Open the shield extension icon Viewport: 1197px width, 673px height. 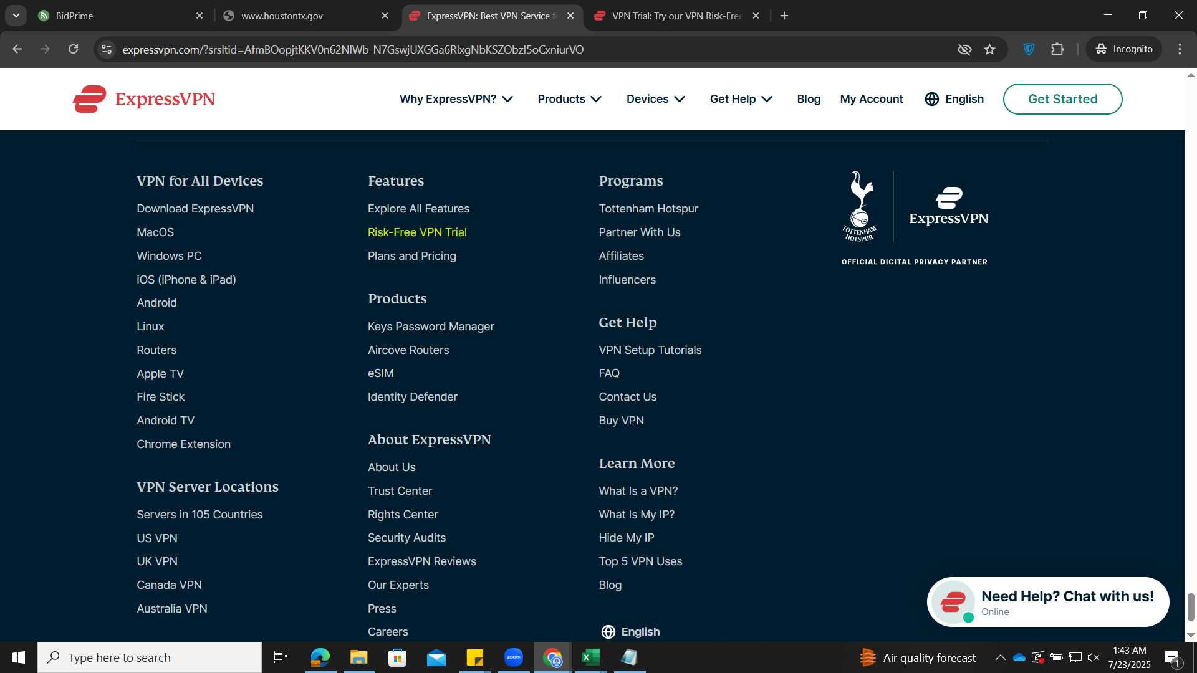(x=1029, y=49)
